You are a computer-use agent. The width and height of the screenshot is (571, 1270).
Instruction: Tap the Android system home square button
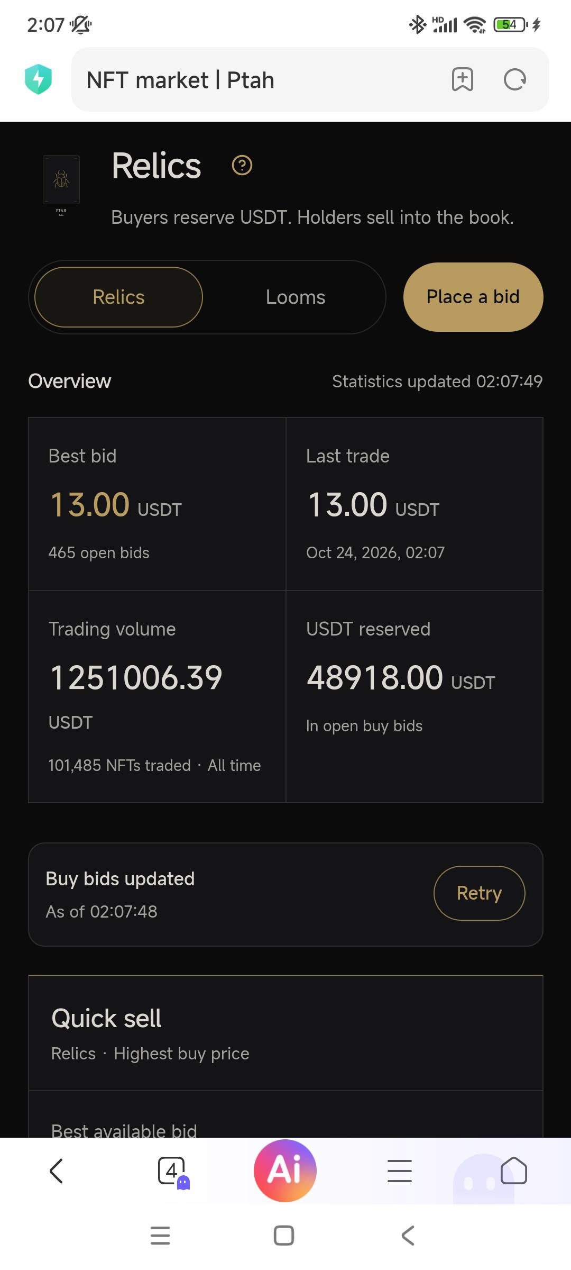pyautogui.click(x=284, y=1236)
